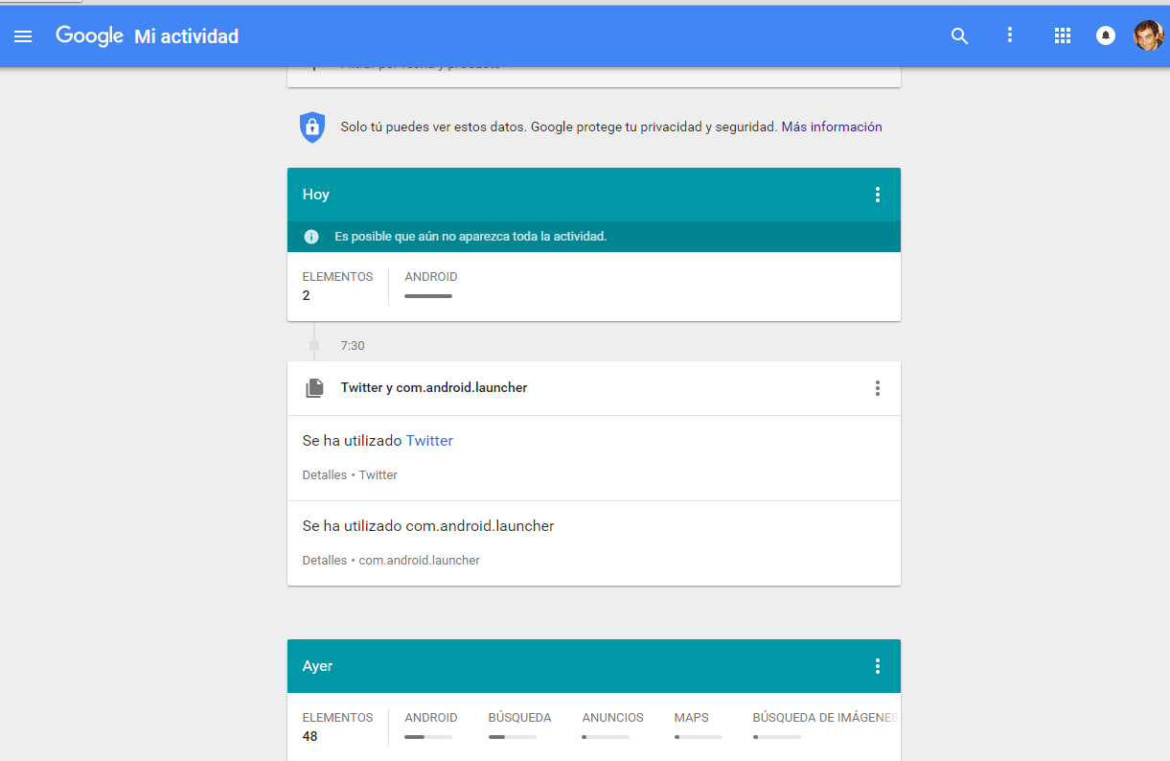Click the info icon in the Hoy banner
The height and width of the screenshot is (761, 1170).
coord(311,237)
